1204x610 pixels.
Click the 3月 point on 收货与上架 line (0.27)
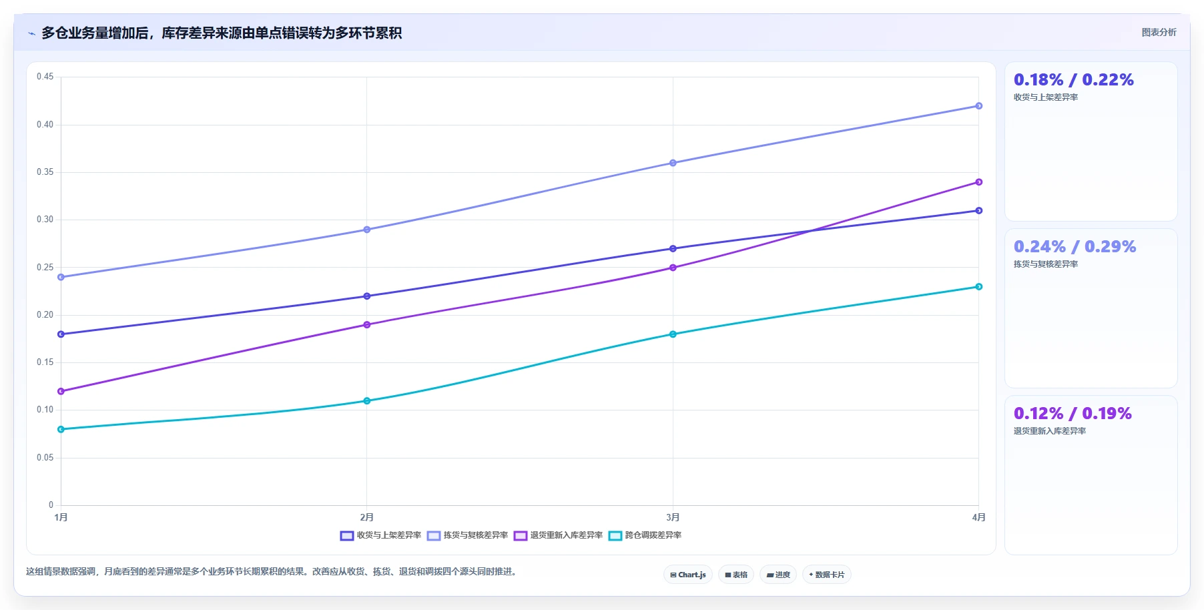673,249
